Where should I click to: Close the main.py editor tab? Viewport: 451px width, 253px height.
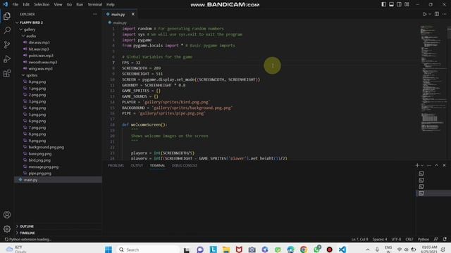(133, 14)
